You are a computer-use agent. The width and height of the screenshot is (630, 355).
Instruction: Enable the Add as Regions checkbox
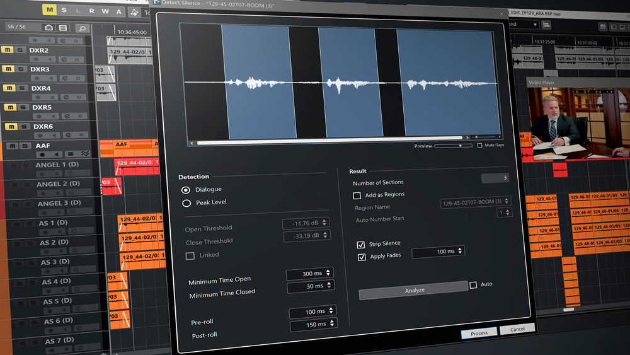coord(357,195)
